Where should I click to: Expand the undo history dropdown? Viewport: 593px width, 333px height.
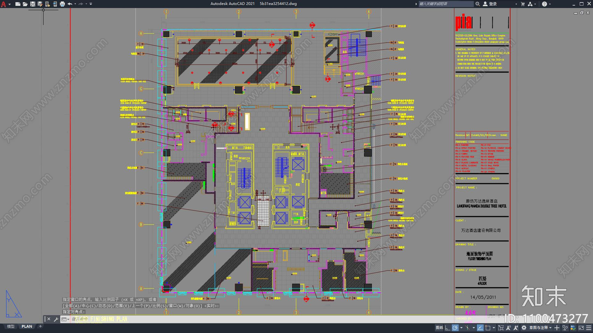[75, 4]
